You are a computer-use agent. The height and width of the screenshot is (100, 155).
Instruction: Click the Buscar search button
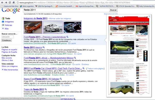pos(113,10)
